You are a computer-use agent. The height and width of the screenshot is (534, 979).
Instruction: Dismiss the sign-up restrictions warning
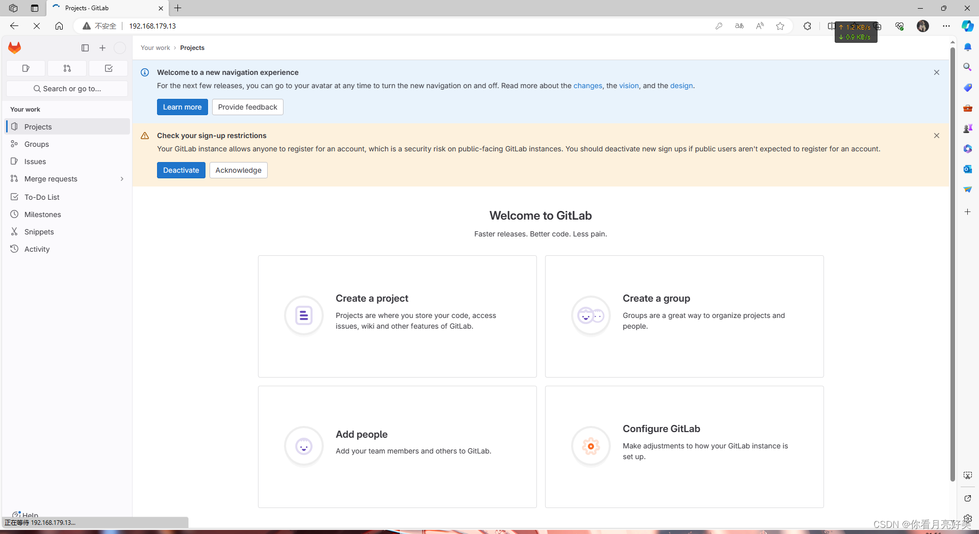pos(936,136)
